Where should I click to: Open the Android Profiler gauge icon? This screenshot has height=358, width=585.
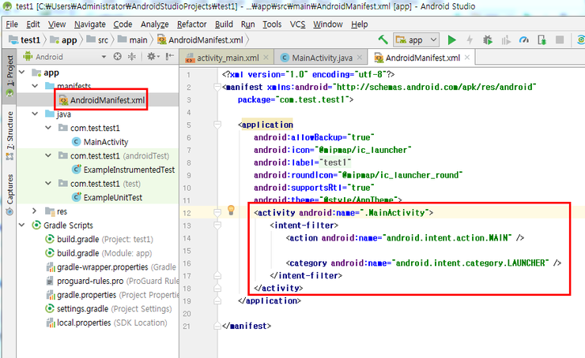524,39
